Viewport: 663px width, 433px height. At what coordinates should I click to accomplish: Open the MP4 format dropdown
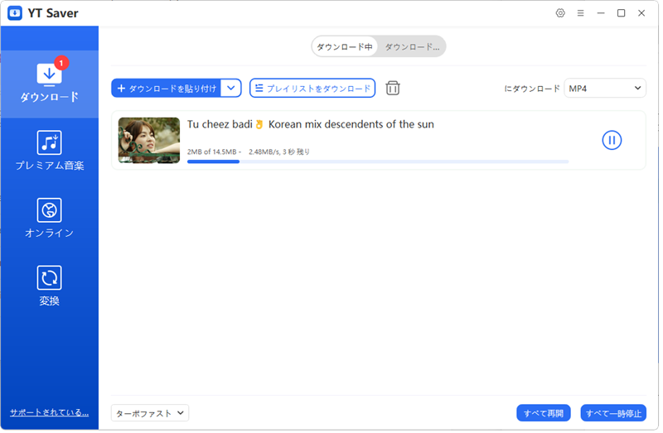[x=605, y=88]
